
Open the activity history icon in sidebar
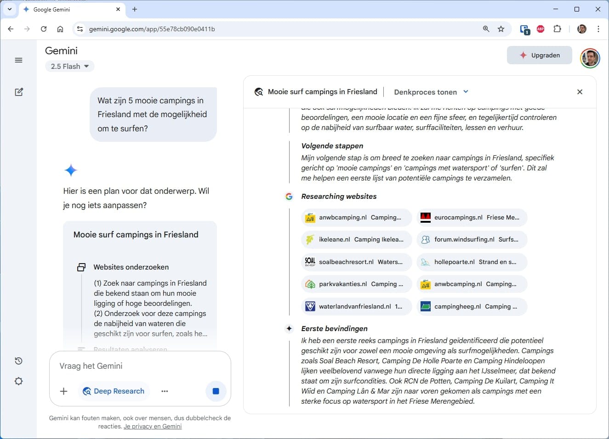19,361
